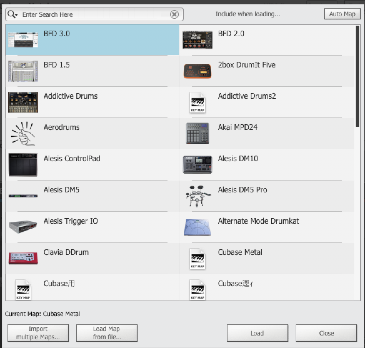
Task: Pick the Alternate Mode Drumkat icon
Action: tap(197, 227)
